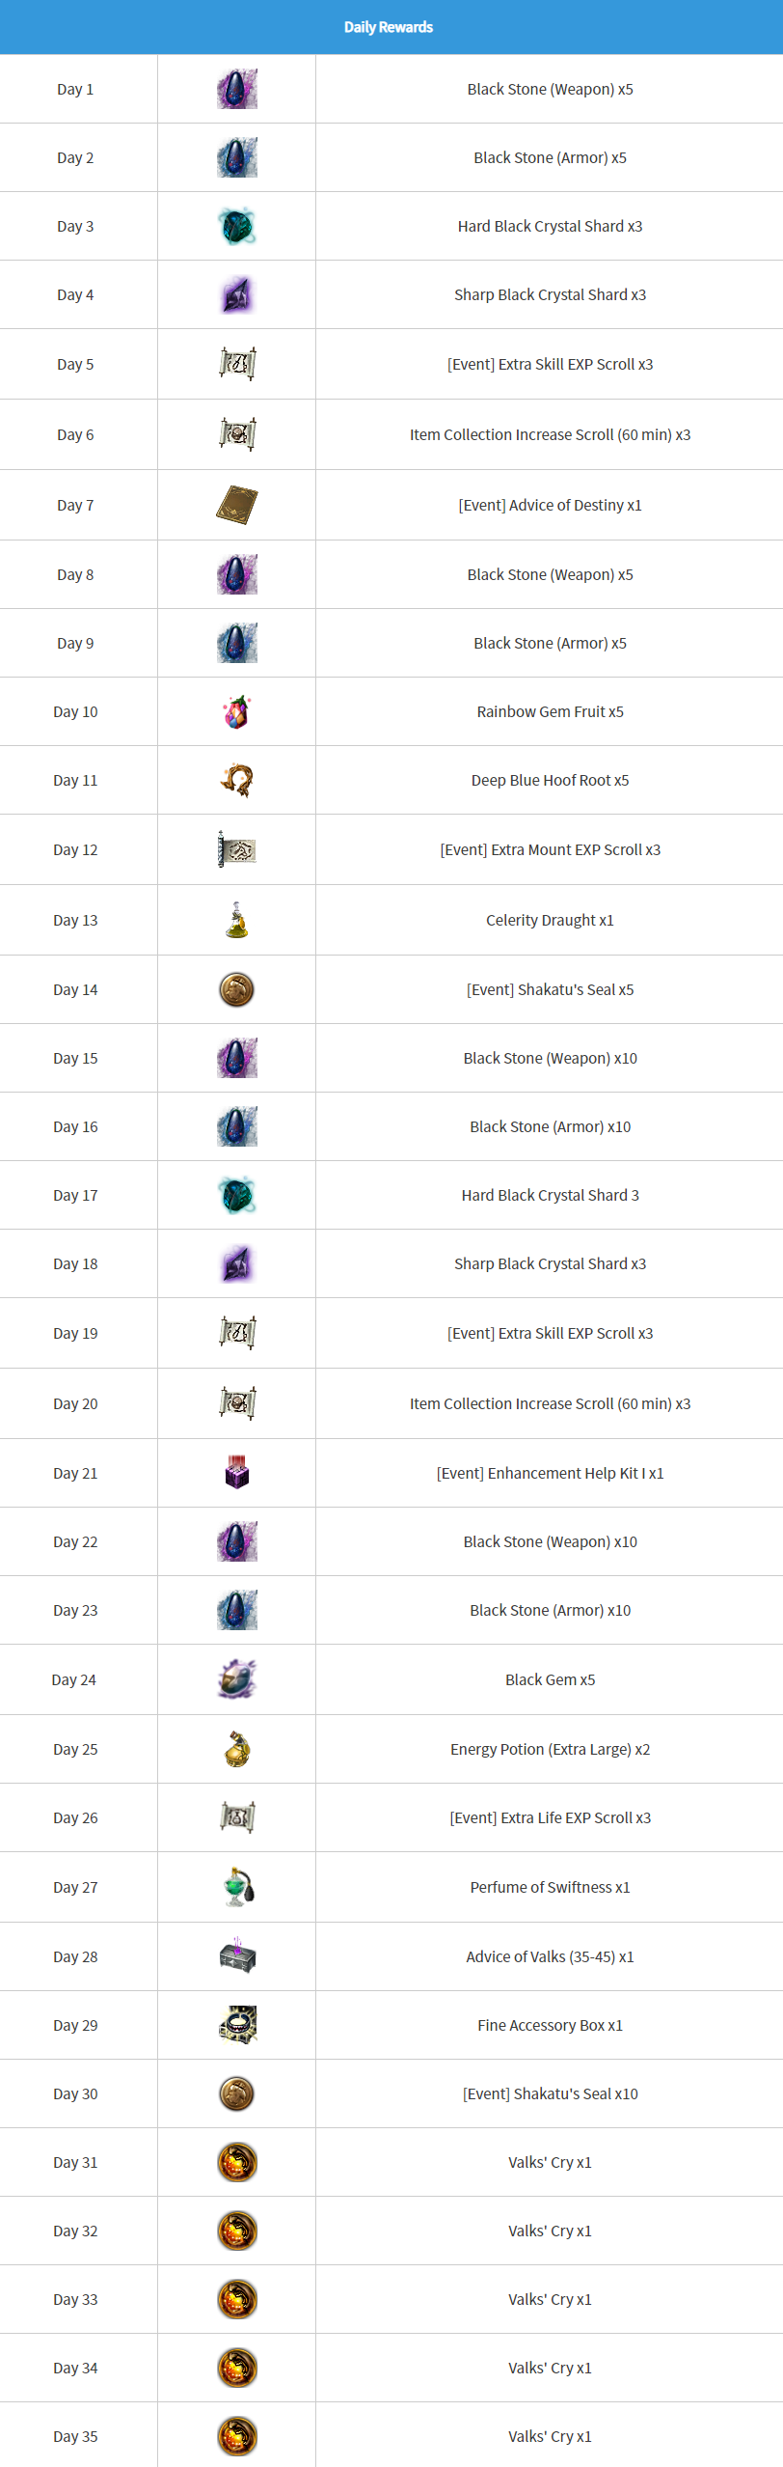The width and height of the screenshot is (783, 2467).
Task: Select the Rainbow Gem Fruit icon on Day 10
Action: pos(236,711)
